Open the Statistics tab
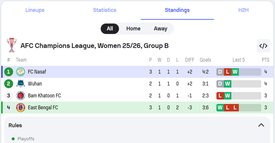This screenshot has height=143, width=275. coord(105,10)
